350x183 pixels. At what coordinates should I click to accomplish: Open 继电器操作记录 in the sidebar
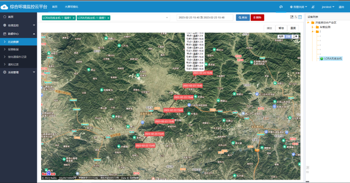tap(18, 57)
